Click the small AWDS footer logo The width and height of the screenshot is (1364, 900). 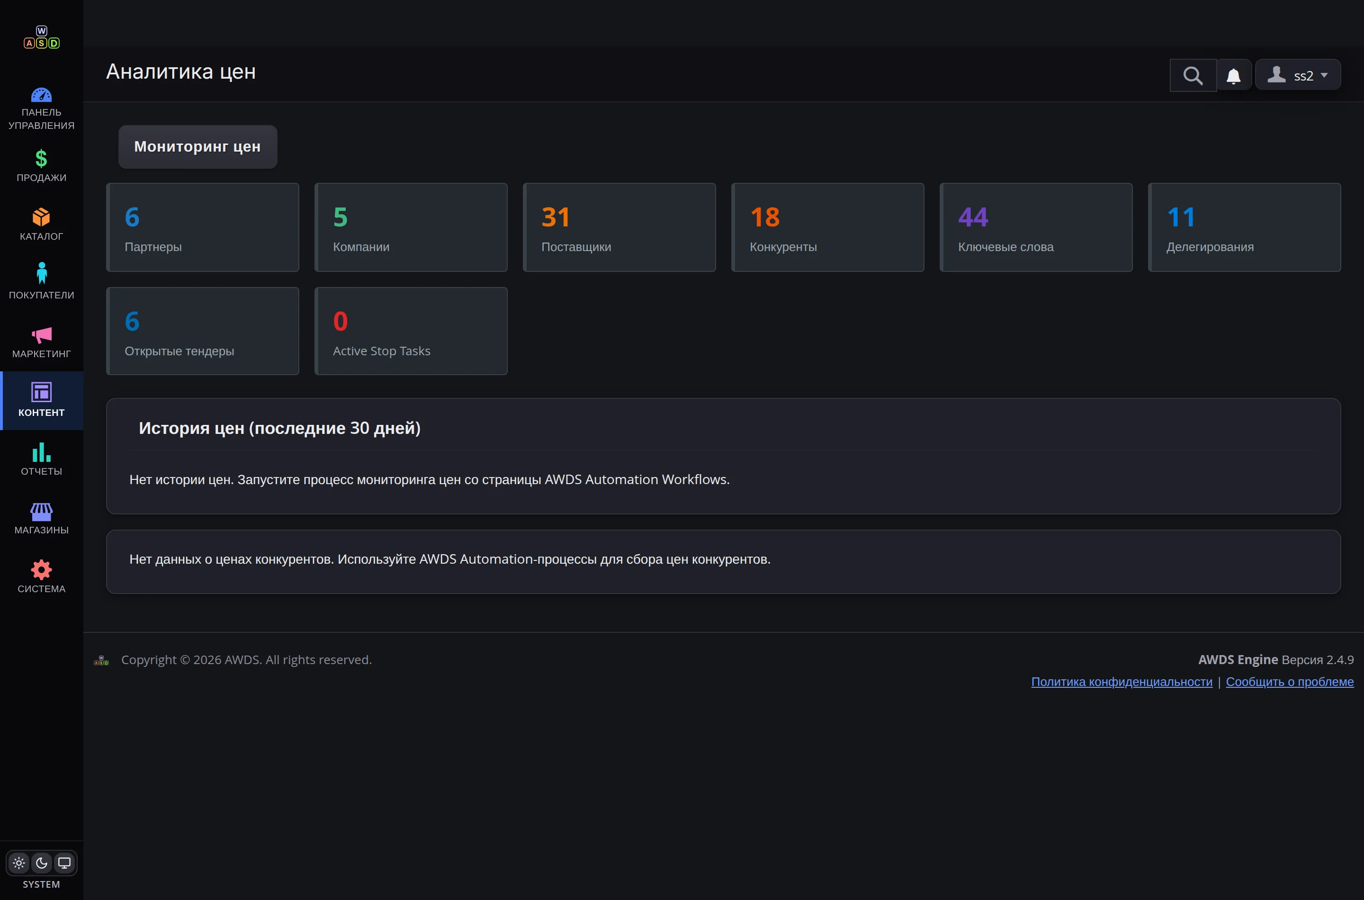(x=101, y=661)
